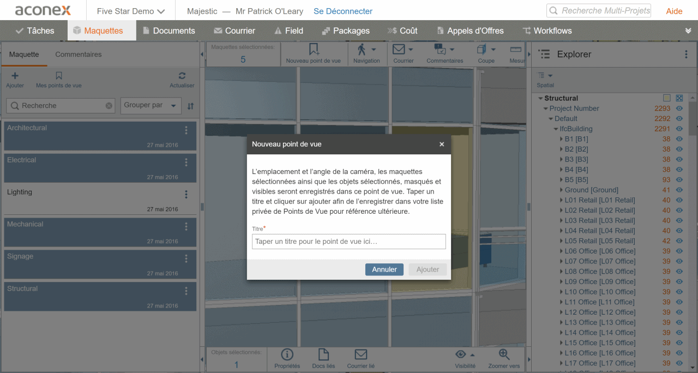Hide the L06 Office level
Viewport: 698px width, 373px height.
(x=679, y=251)
